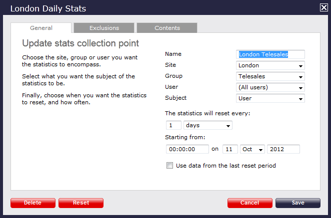
Task: Select the General tab
Action: tap(41, 28)
